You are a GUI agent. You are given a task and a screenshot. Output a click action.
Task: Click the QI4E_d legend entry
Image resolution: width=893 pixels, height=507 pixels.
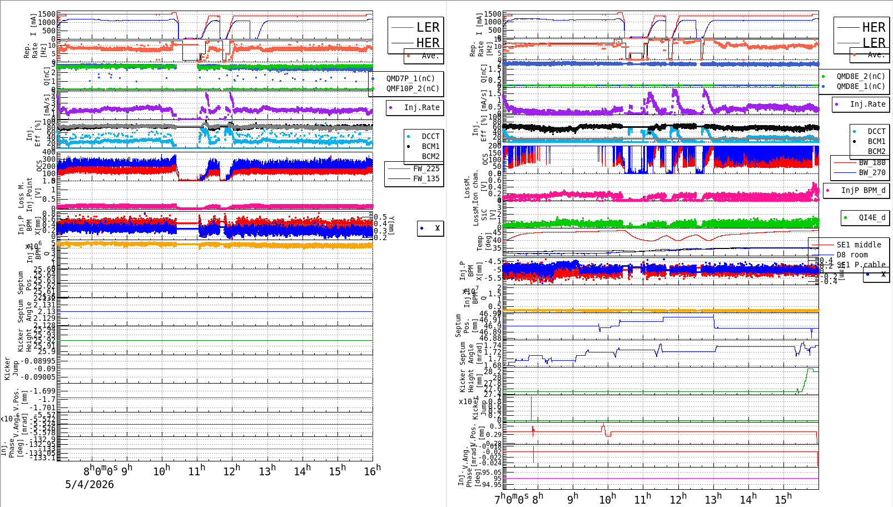pyautogui.click(x=872, y=217)
